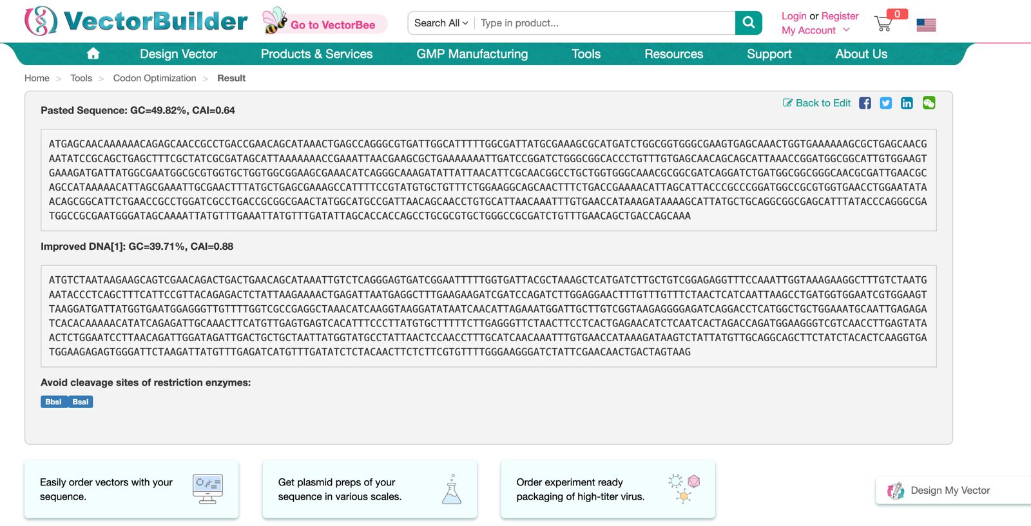Open the Search All category dropdown
Screen dimensions: 1031x526
coord(441,23)
